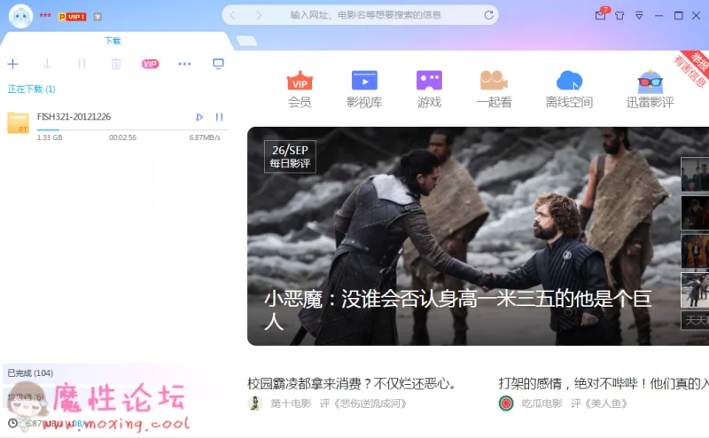Select the first thumbnail beside the banner
709x438 pixels.
(x=695, y=174)
